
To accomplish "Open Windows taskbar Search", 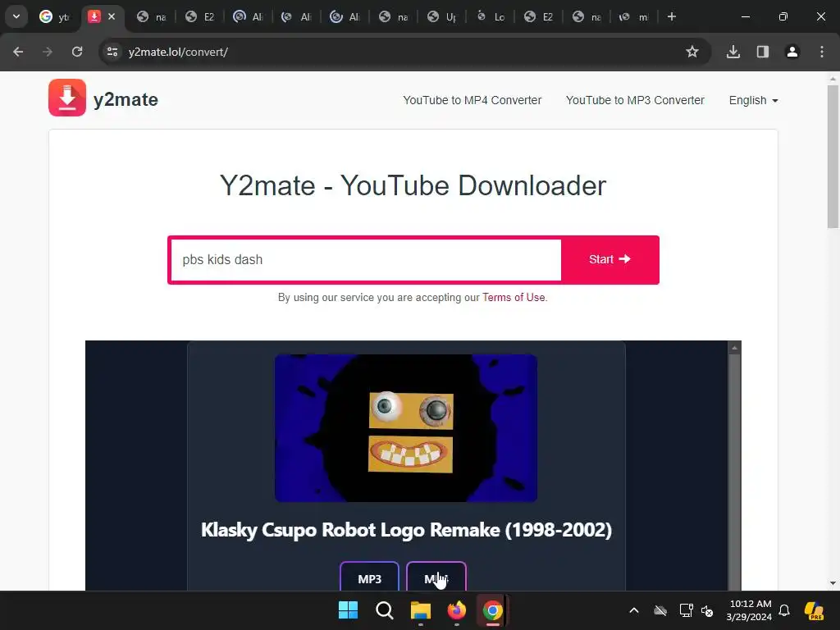I will pyautogui.click(x=384, y=609).
